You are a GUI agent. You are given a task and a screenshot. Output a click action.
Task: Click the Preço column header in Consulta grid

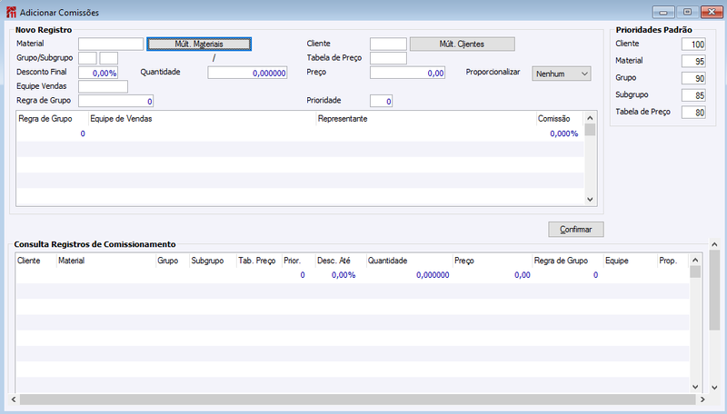pyautogui.click(x=493, y=261)
